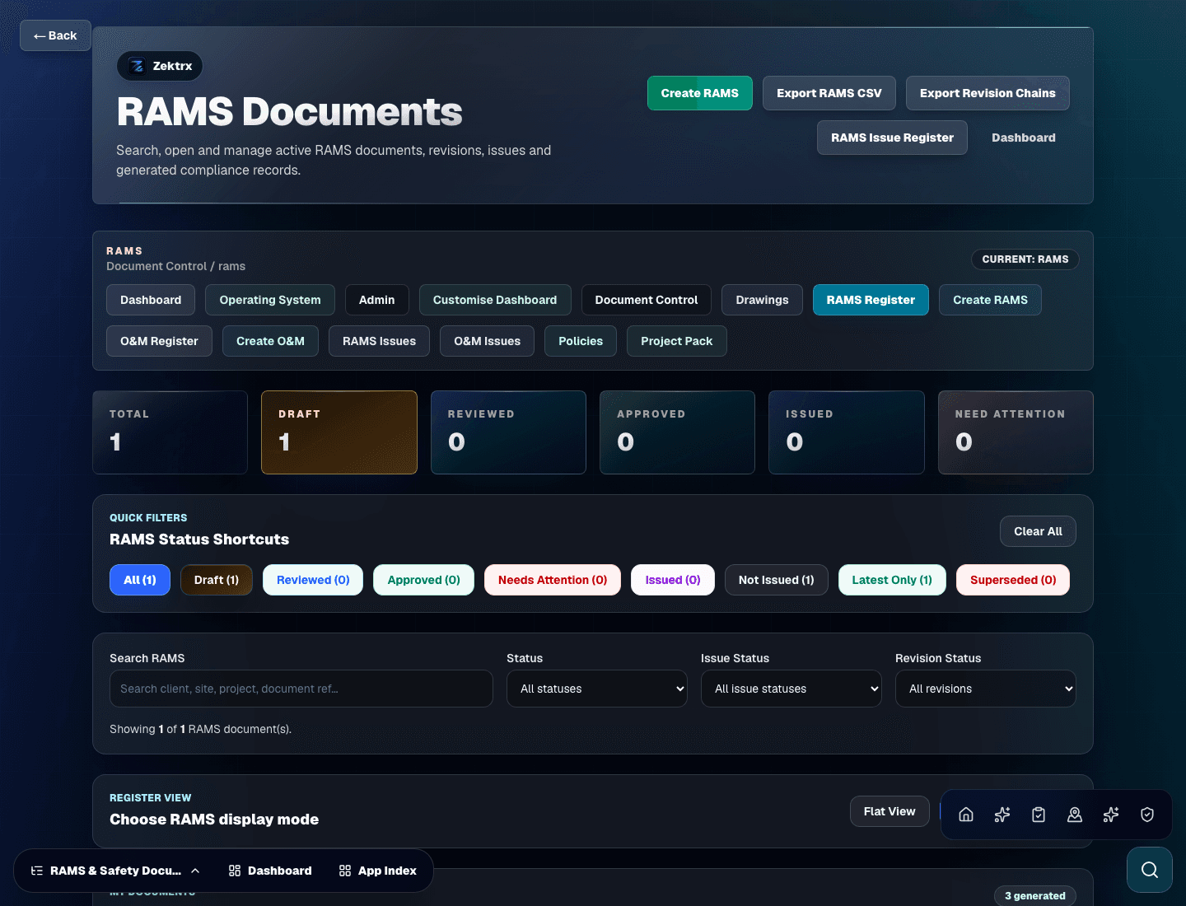Image resolution: width=1186 pixels, height=906 pixels.
Task: Open the clipboard checklist icon
Action: [x=1039, y=815]
